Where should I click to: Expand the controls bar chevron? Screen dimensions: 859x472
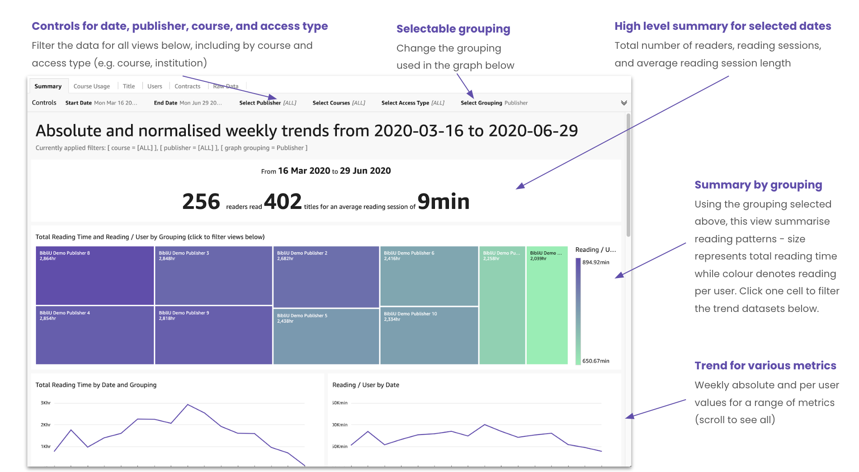[x=624, y=103]
